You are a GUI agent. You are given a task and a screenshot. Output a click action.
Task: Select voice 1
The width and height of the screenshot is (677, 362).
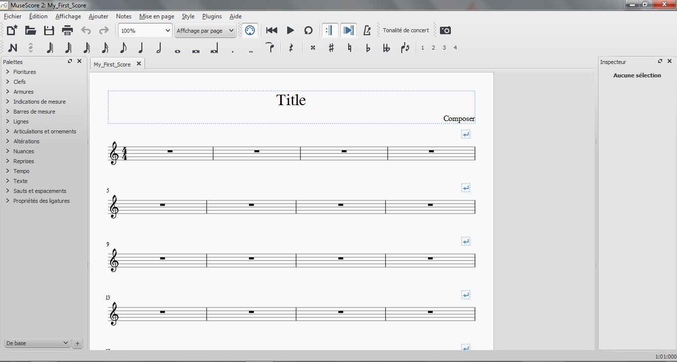click(x=423, y=48)
